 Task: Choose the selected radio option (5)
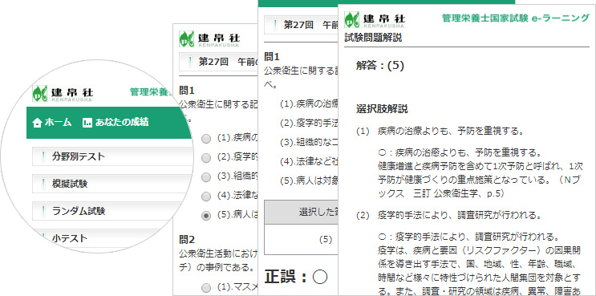tap(206, 216)
